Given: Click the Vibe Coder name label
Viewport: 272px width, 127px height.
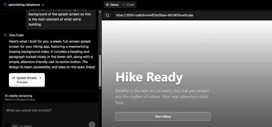Looking at the screenshot, I should [x=16, y=35].
